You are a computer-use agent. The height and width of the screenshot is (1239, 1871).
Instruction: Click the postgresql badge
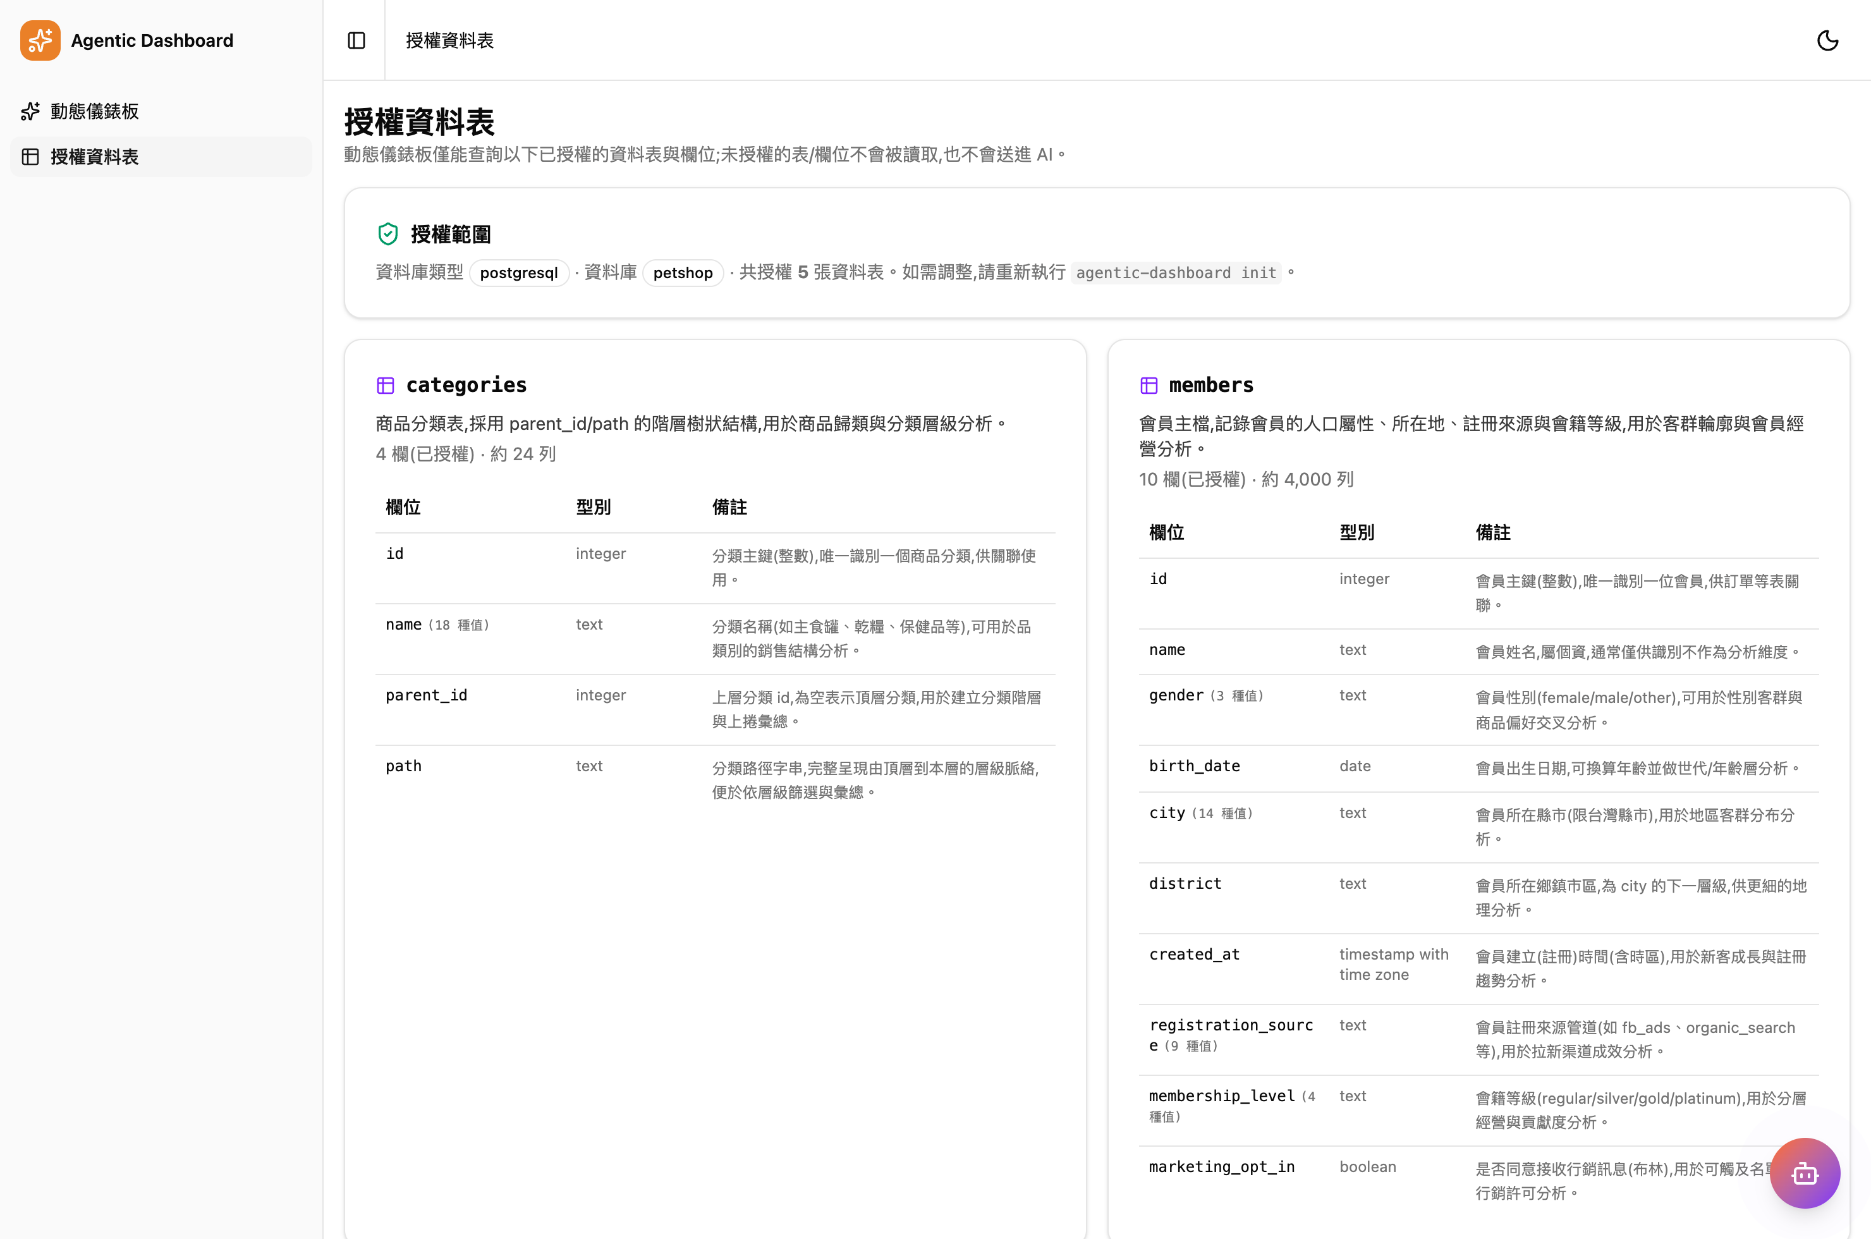pos(519,272)
